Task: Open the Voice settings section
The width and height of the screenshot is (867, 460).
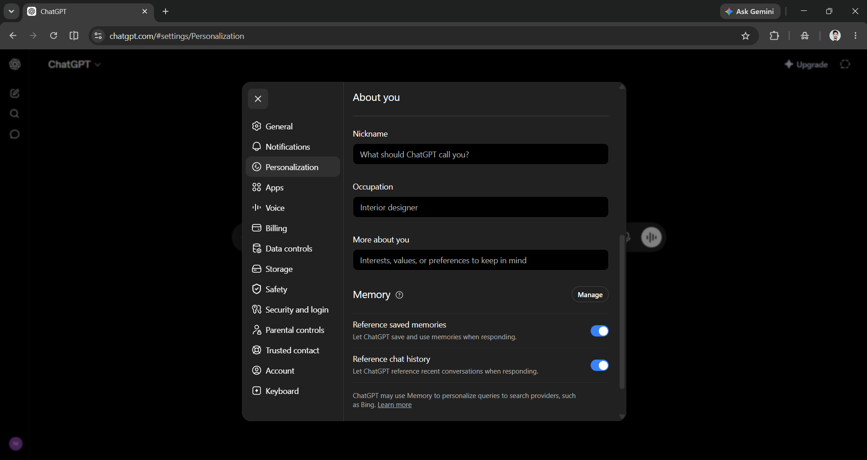Action: click(x=293, y=208)
